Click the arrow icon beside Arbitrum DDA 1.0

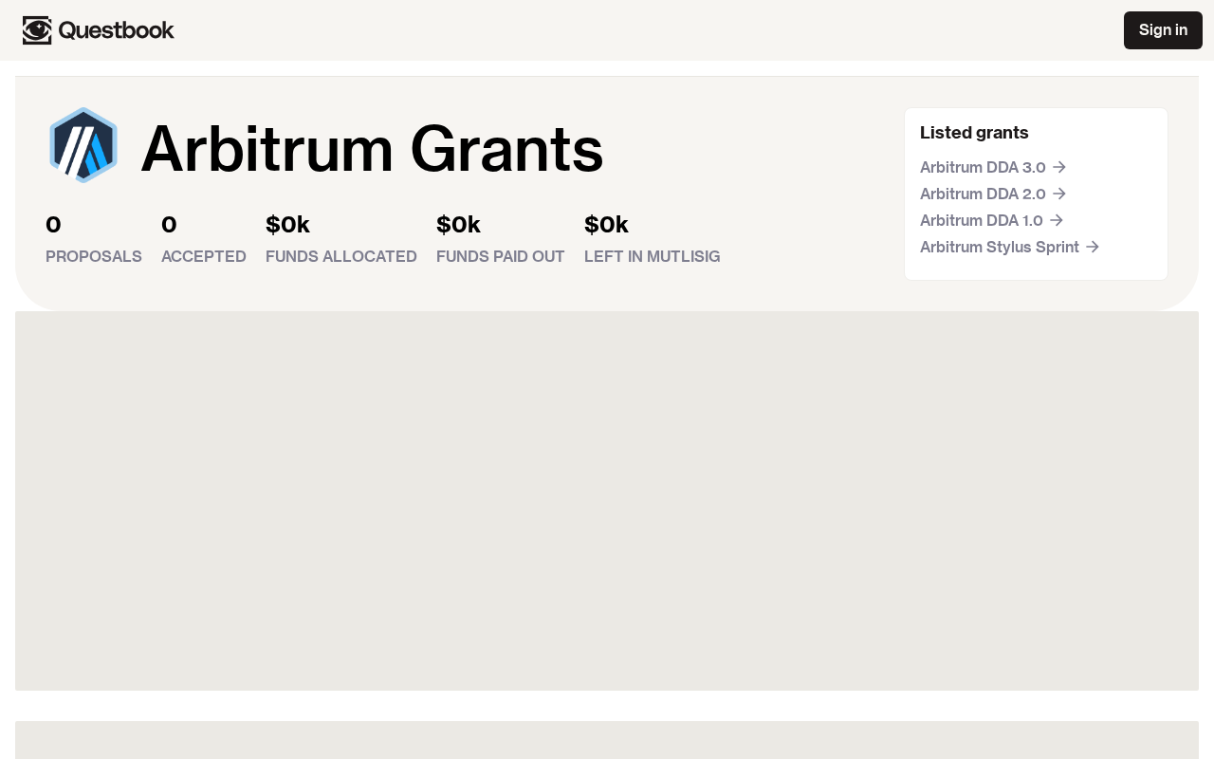pos(1057,220)
